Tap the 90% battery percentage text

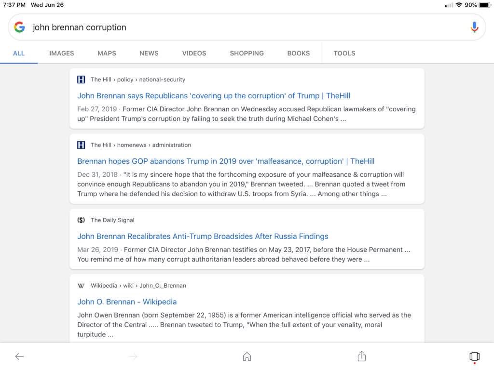[x=471, y=5]
